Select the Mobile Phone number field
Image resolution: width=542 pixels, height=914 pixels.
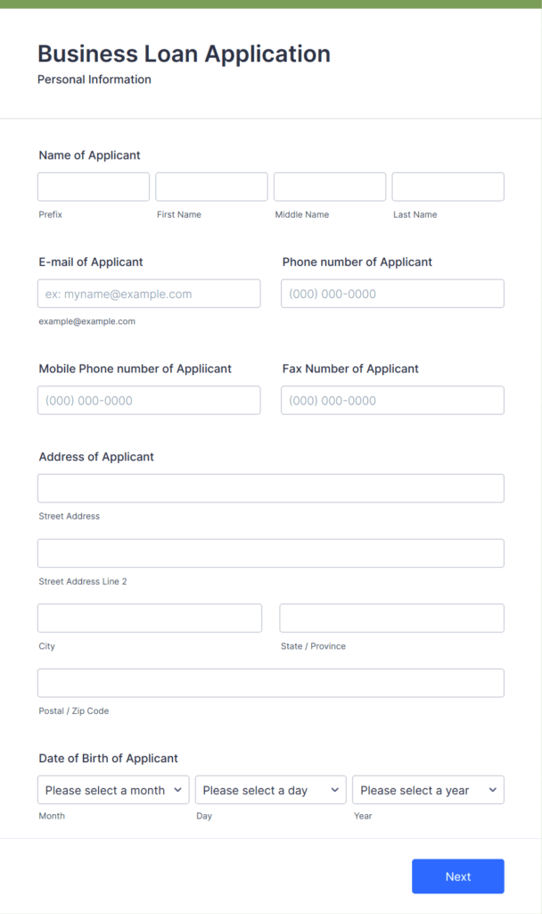[149, 400]
